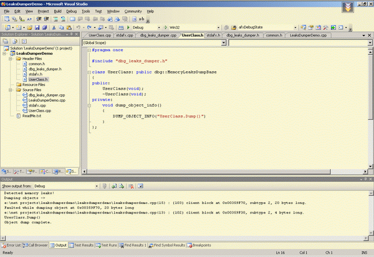The height and width of the screenshot is (257, 374).
Task: Open Toolbox icon with hammer and wrench
Action: 325,27
